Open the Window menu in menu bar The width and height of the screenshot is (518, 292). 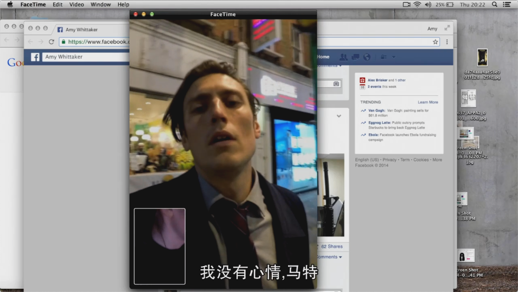click(x=100, y=4)
